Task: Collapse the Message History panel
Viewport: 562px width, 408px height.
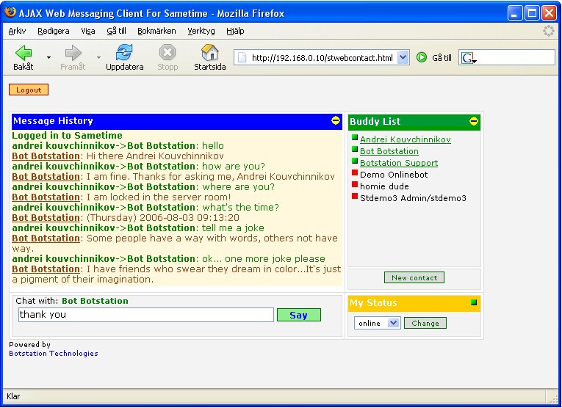Action: click(x=336, y=120)
